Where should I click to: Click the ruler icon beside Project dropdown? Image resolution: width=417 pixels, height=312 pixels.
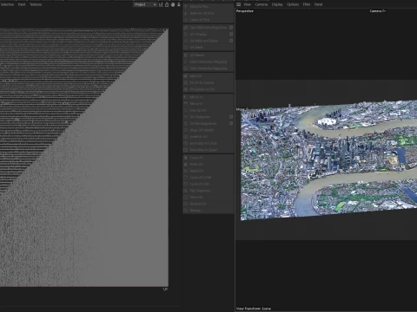(161, 4)
